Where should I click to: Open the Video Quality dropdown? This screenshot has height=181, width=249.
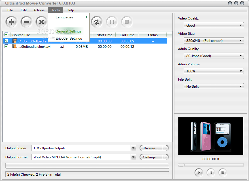[214, 25]
